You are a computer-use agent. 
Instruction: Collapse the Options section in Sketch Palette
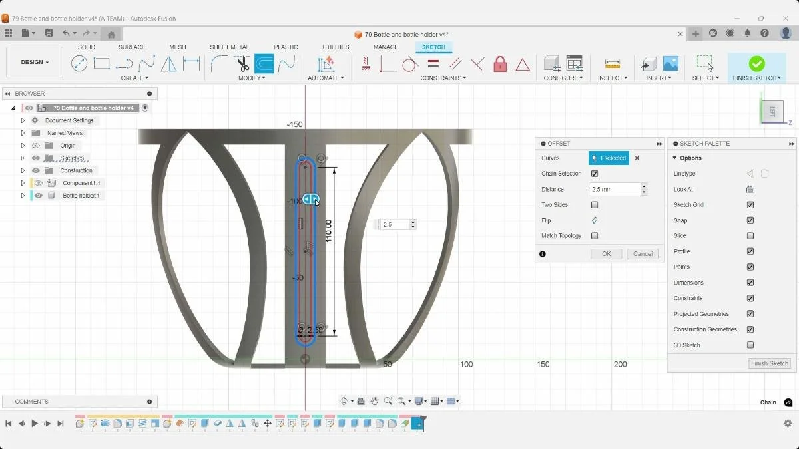pyautogui.click(x=674, y=158)
